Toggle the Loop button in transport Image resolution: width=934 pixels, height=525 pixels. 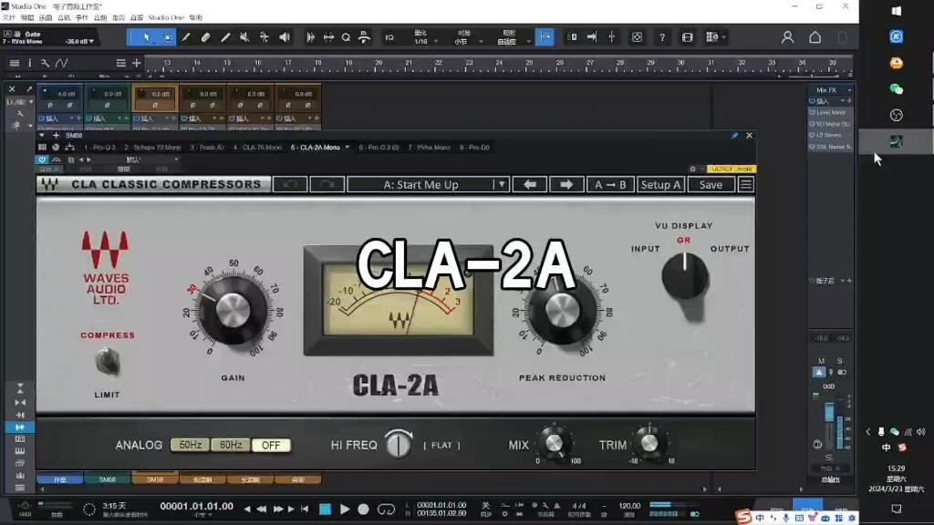tap(386, 509)
